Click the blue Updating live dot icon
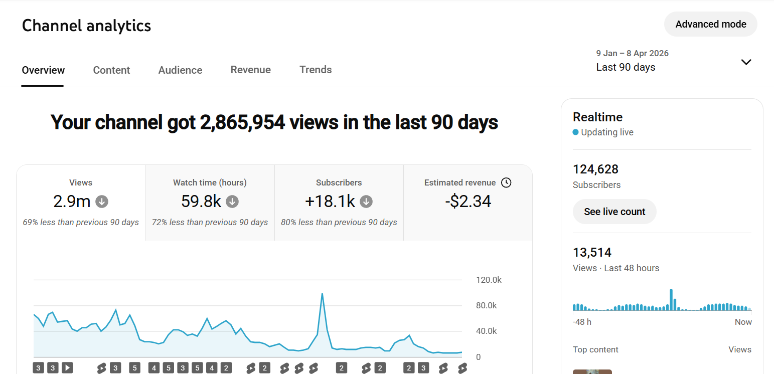This screenshot has width=774, height=374. point(576,132)
